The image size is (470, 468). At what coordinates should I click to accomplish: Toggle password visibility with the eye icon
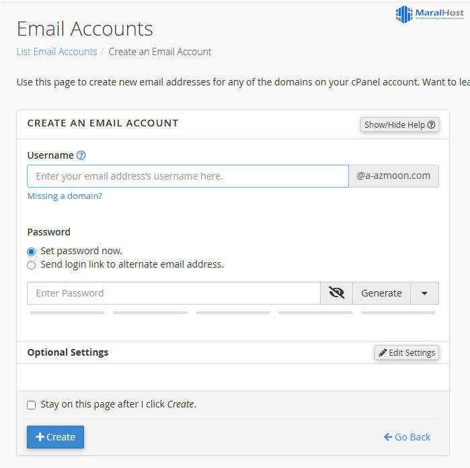click(336, 293)
